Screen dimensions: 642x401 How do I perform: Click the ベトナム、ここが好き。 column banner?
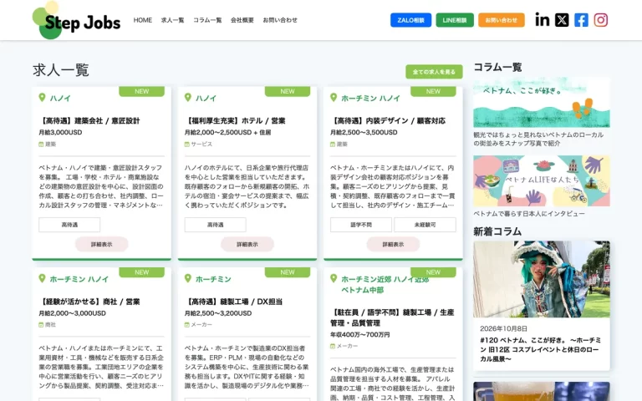click(542, 102)
